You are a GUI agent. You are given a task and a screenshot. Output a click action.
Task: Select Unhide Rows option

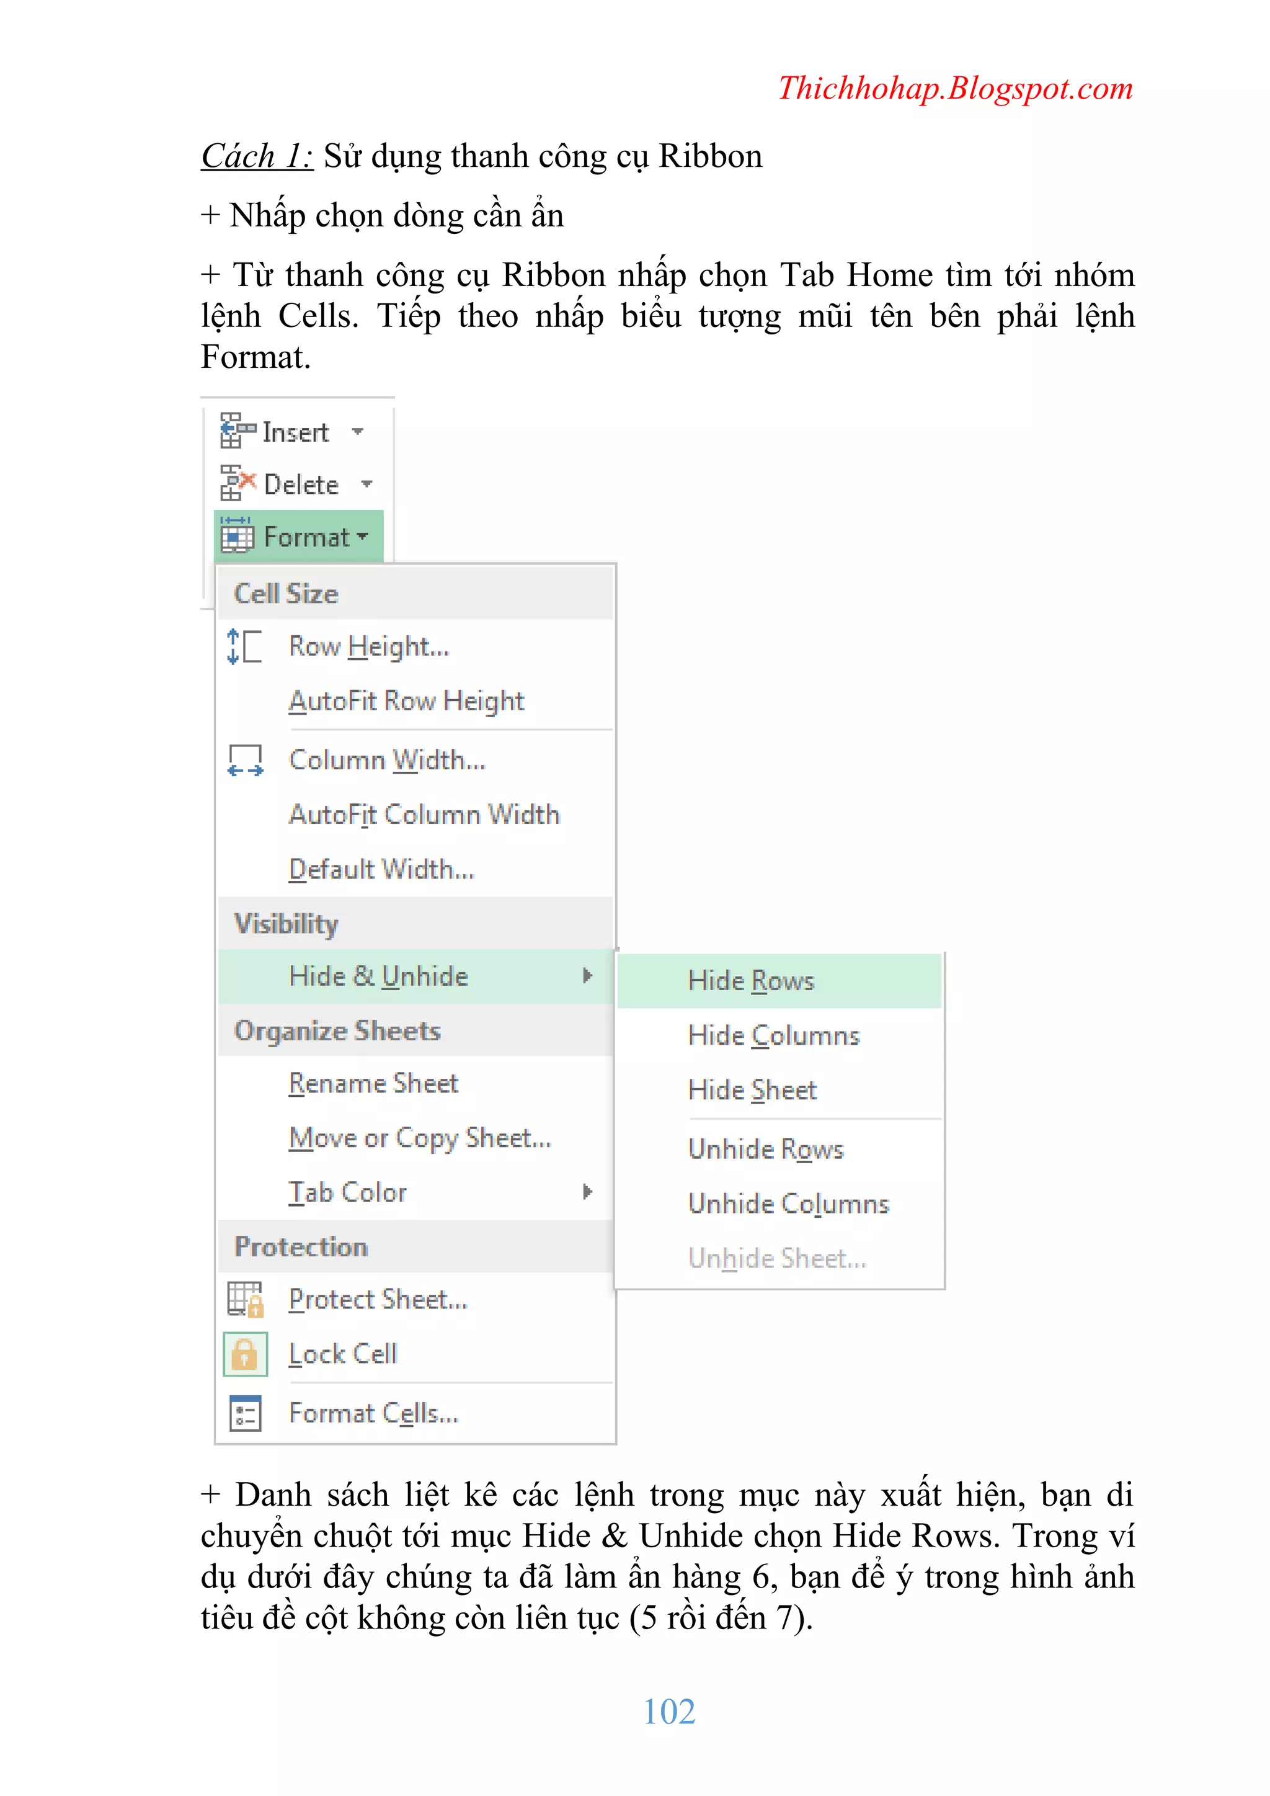pyautogui.click(x=766, y=1149)
